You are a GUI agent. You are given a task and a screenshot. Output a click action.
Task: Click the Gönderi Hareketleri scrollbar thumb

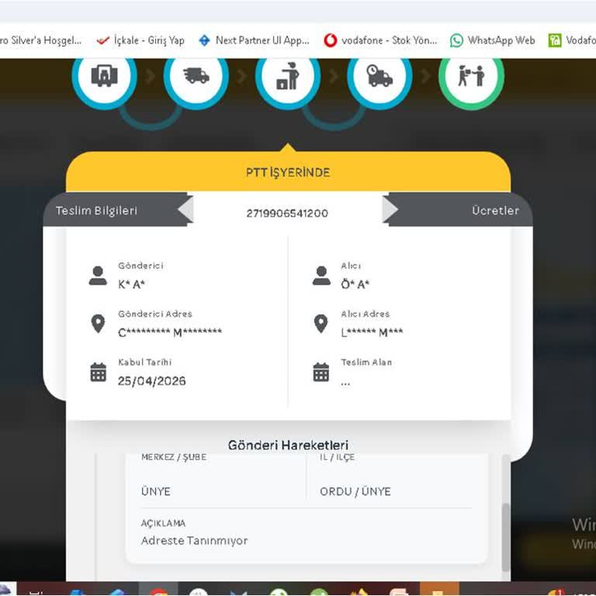coord(505,537)
